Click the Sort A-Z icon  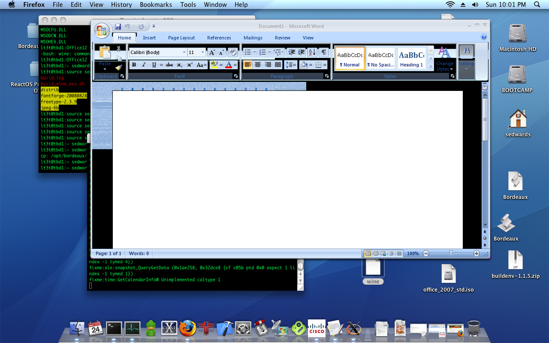pos(312,52)
